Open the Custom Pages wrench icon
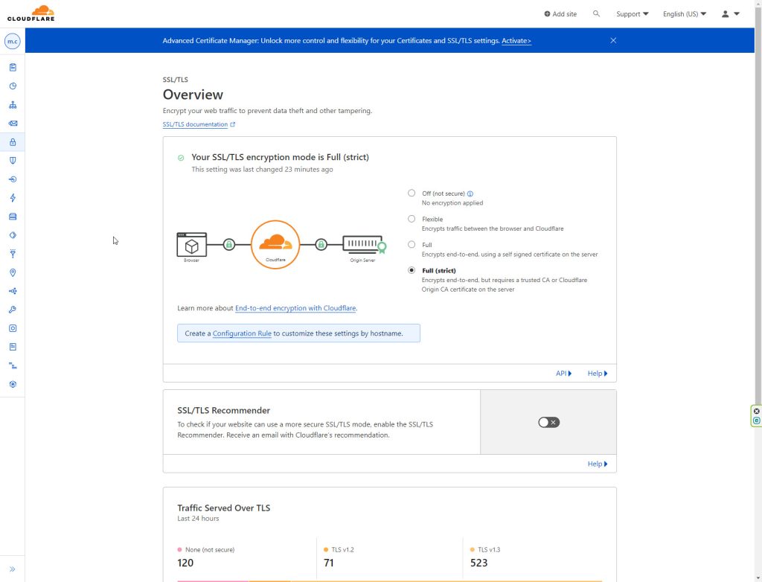Screen dimensions: 762x582 (x=13, y=310)
